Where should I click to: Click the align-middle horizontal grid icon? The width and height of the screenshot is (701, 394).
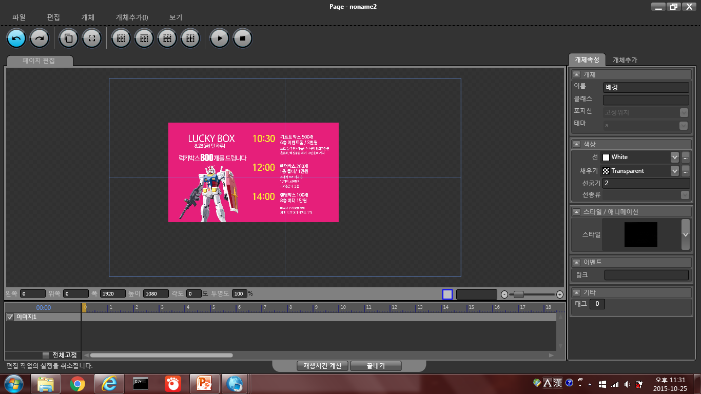pos(167,38)
